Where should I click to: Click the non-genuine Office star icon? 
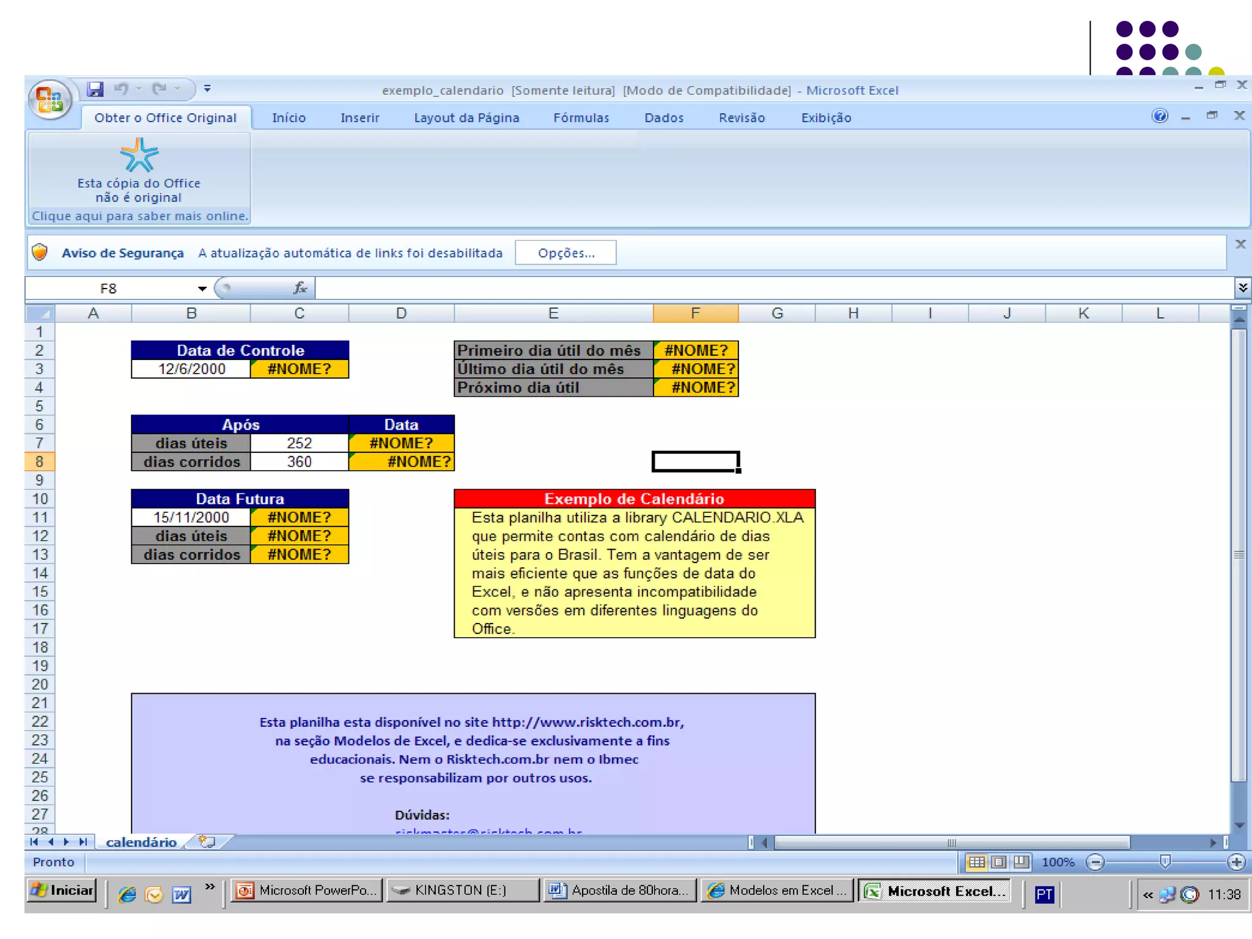[x=139, y=155]
